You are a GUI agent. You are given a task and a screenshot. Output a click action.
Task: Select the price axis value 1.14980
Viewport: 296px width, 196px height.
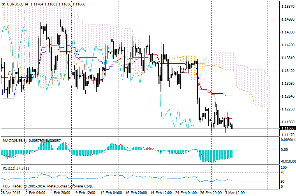pos(288,19)
